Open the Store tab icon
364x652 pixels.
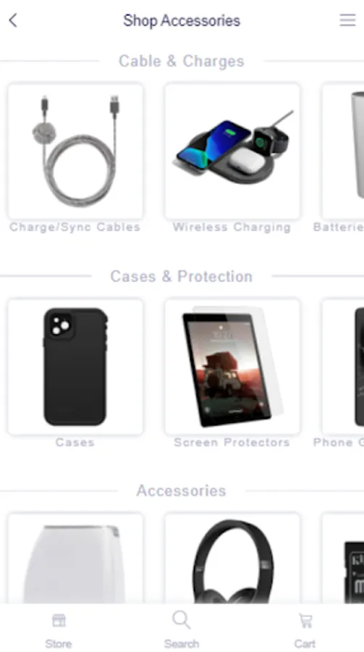click(59, 620)
